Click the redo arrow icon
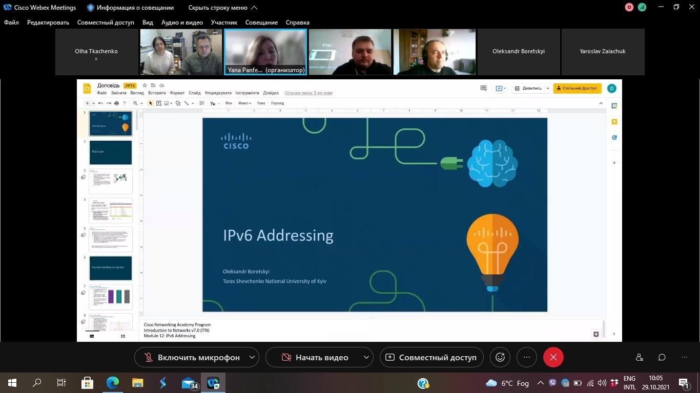Viewport: 700px width, 393px height. [109, 103]
